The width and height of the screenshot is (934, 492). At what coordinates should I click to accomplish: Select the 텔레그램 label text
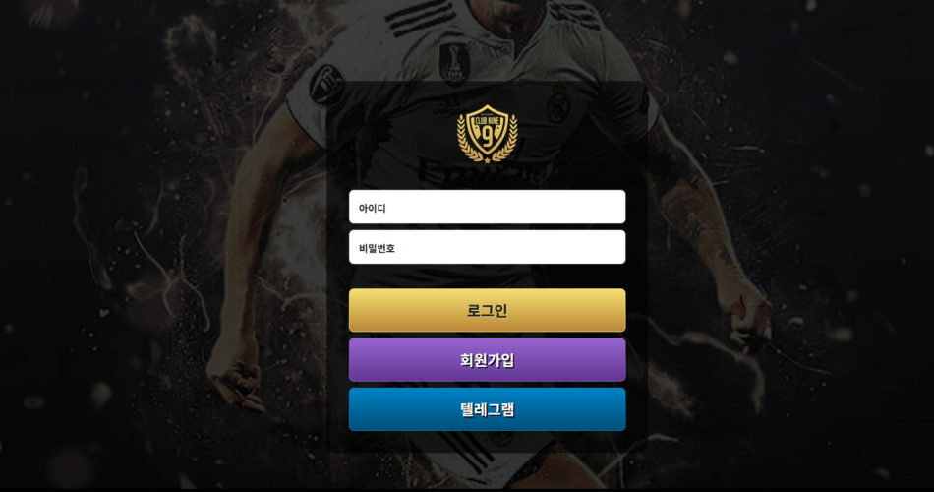tap(488, 409)
